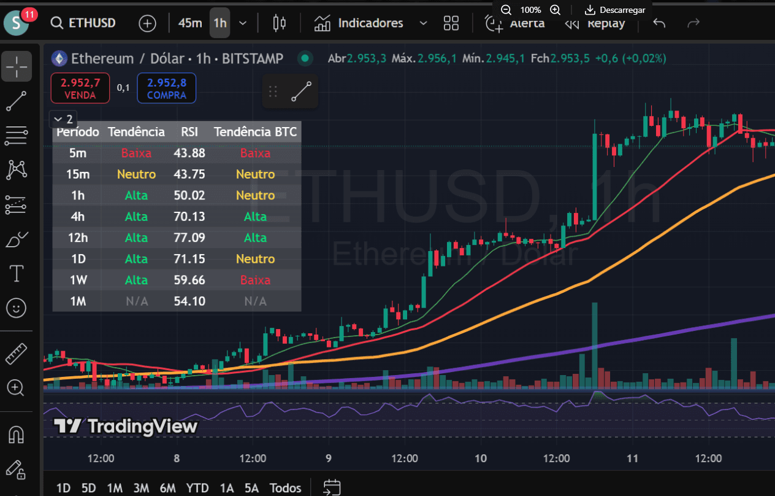Click the 1M row RSI value 54.10
This screenshot has width=775, height=496.
pyautogui.click(x=189, y=301)
